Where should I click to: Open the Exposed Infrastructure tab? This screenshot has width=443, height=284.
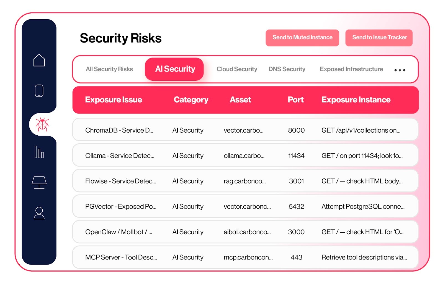(x=351, y=69)
